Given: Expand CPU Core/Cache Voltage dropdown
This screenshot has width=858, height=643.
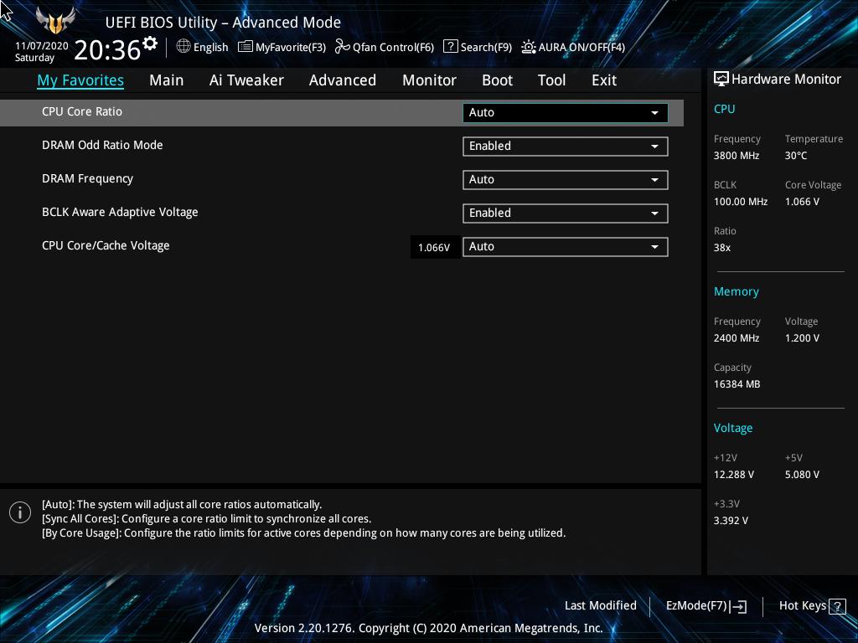Looking at the screenshot, I should pyautogui.click(x=566, y=247).
